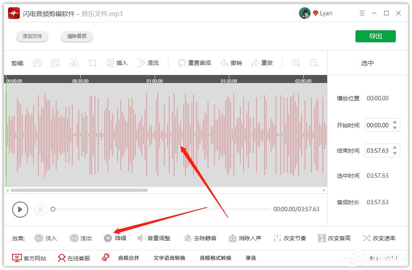
Task: Apply 去除静音 to remove silence
Action: 200,238
